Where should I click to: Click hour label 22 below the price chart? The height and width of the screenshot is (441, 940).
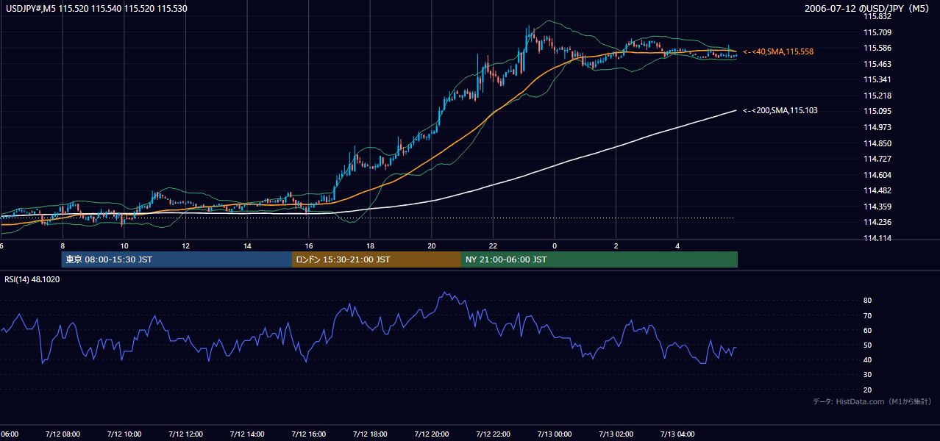tap(494, 245)
